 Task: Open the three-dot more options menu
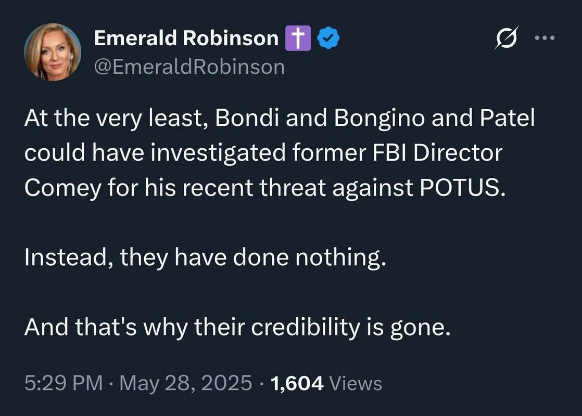(x=545, y=38)
